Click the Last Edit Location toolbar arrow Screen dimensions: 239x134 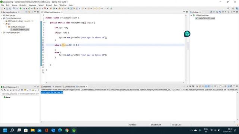click(93, 9)
